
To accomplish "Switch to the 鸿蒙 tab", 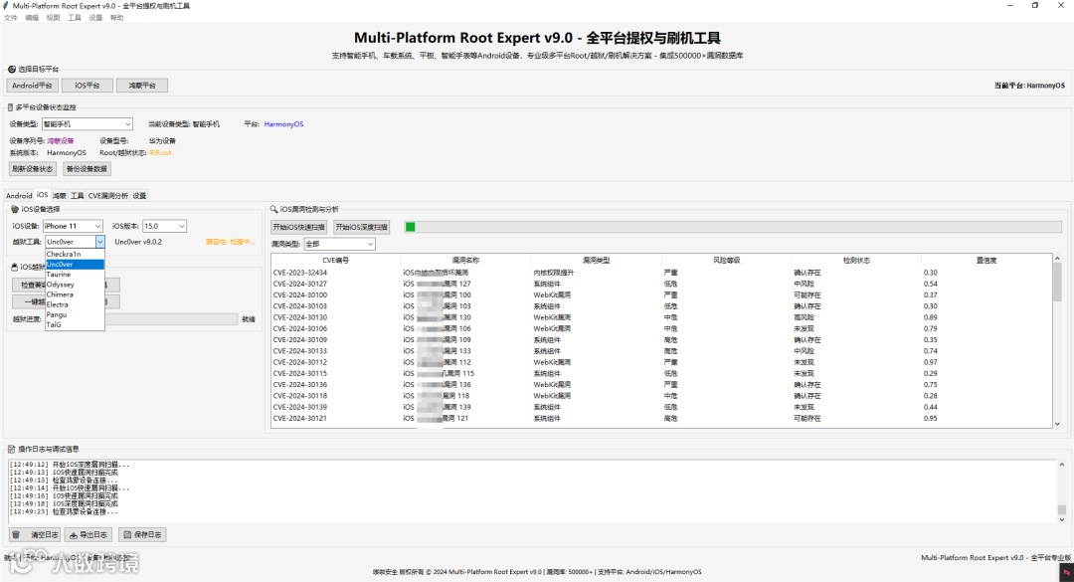I will coord(60,196).
